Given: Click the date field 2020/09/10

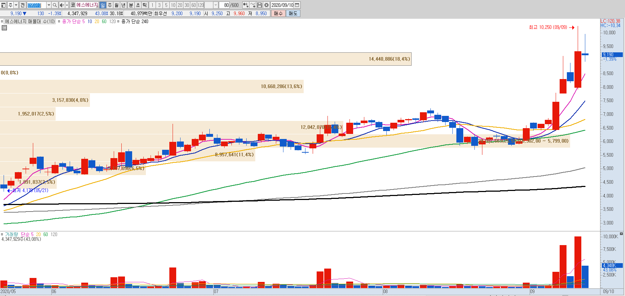Looking at the screenshot, I should [x=282, y=5].
